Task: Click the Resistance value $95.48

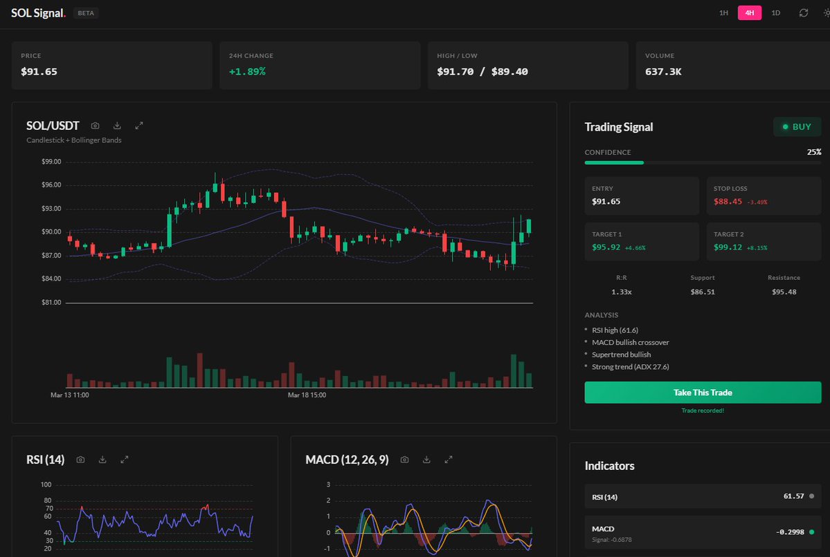Action: tap(784, 292)
